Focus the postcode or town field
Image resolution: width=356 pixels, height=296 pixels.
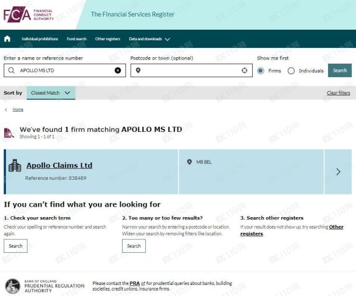tap(191, 71)
